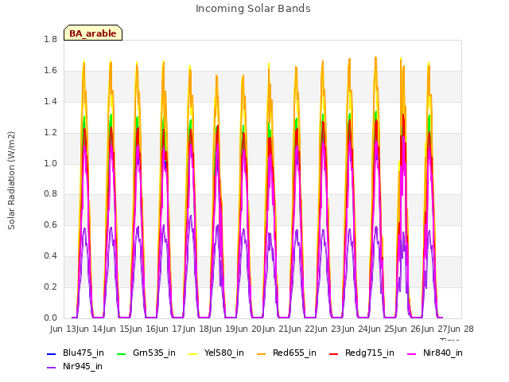Click the orange Red655_in color marker
The width and height of the screenshot is (509, 382).
click(262, 353)
